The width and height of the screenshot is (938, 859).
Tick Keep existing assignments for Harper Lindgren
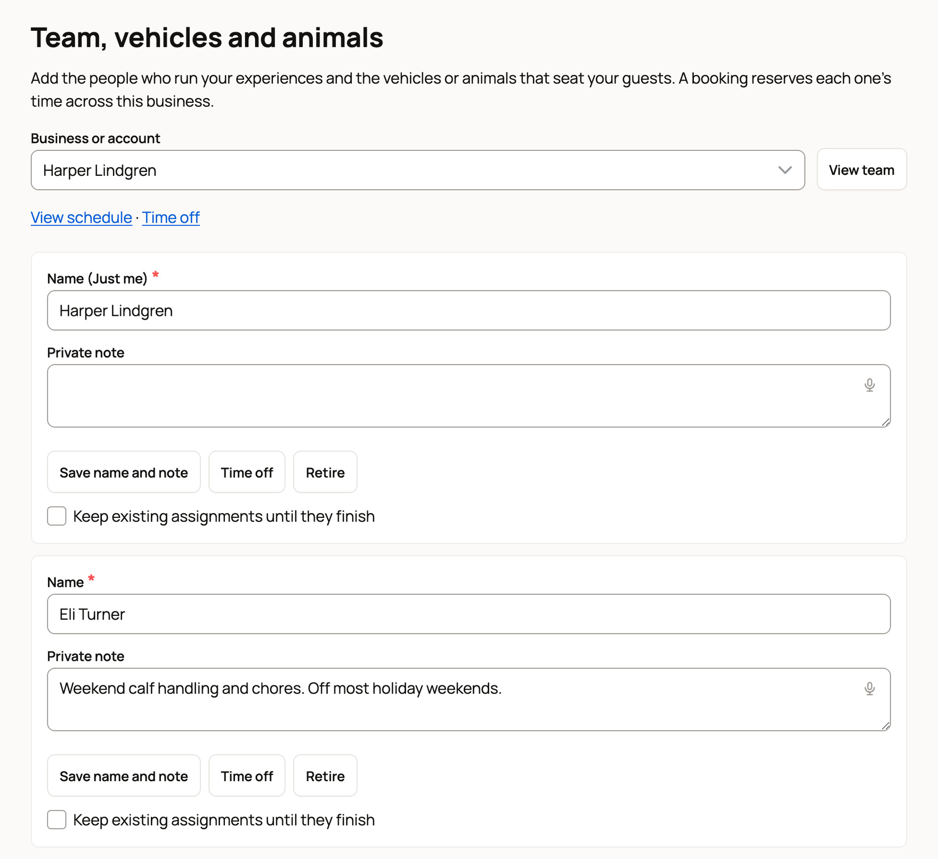pos(56,516)
